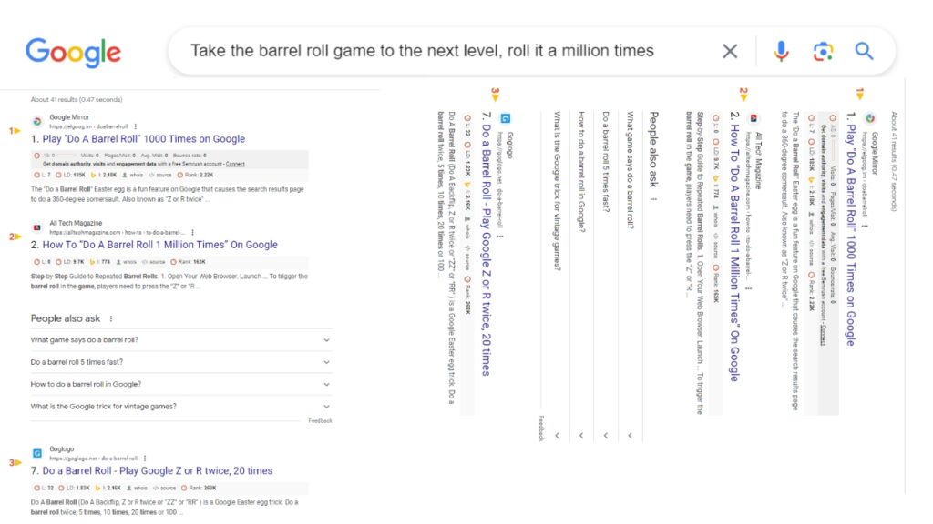Expand "Do a barrel roll 5 times fast?"
The image size is (933, 524).
pos(180,362)
